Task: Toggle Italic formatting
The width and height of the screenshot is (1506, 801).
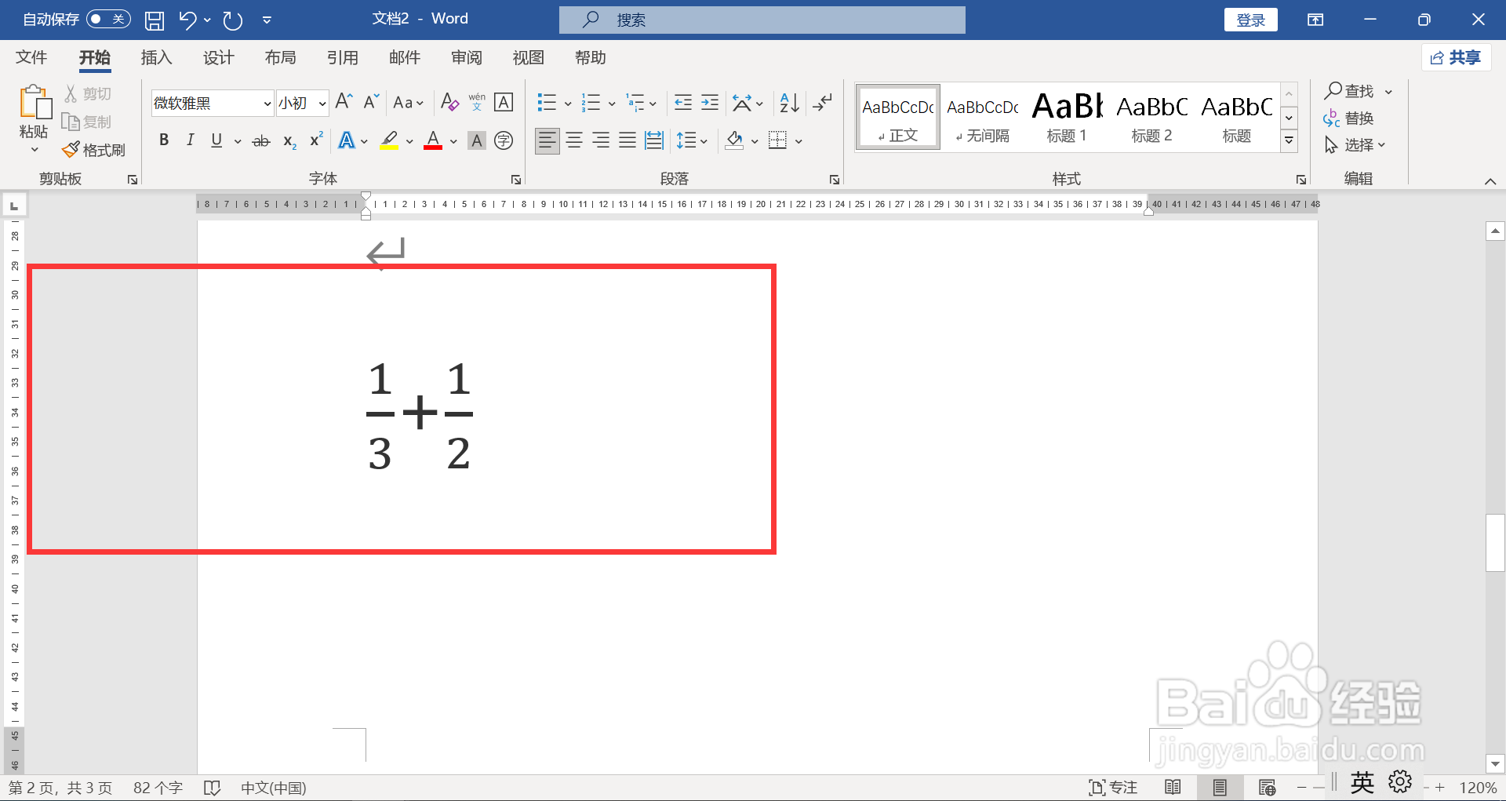Action: 190,140
